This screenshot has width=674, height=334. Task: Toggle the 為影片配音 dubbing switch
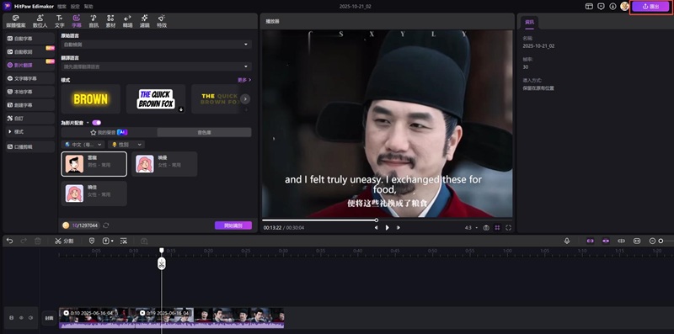tap(96, 123)
